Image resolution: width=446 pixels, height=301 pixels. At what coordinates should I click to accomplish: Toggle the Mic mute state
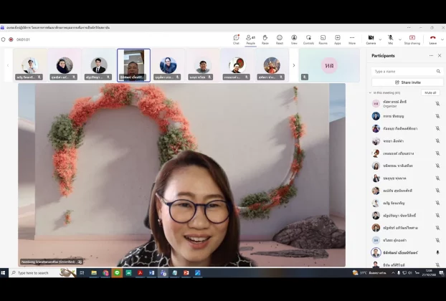coord(390,38)
